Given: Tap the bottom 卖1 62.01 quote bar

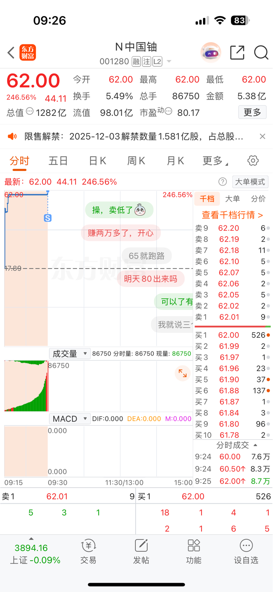Looking at the screenshot, I should (68, 496).
